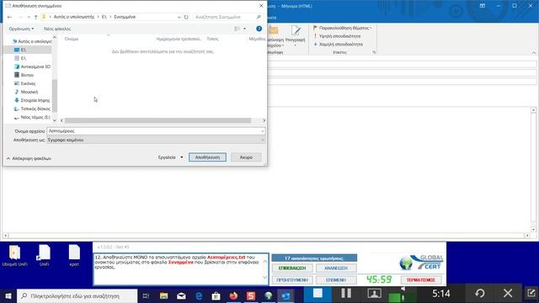539x303 pixels.
Task: Set Low importance (Χαμηλή σπουδαιότητα)
Action: (339, 45)
